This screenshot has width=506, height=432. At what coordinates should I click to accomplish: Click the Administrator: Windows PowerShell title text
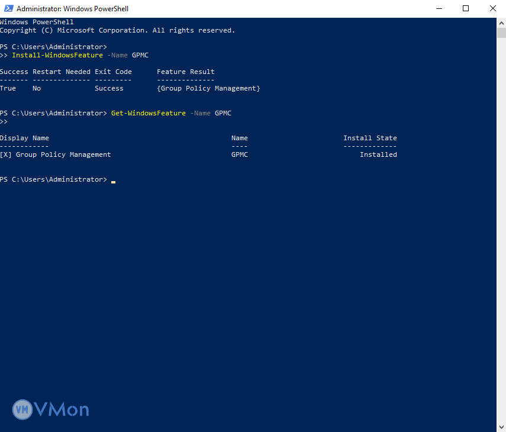pyautogui.click(x=72, y=9)
